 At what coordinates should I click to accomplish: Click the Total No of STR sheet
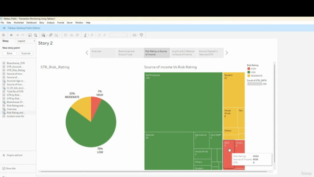click(15, 91)
